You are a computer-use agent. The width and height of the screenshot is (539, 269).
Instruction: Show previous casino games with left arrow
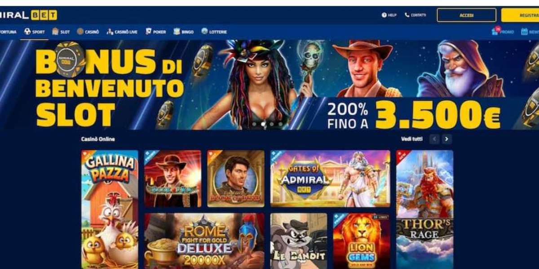pos(434,139)
